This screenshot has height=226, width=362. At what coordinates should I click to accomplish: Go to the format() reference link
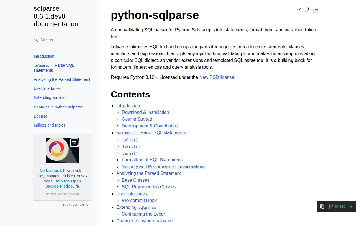point(131,147)
